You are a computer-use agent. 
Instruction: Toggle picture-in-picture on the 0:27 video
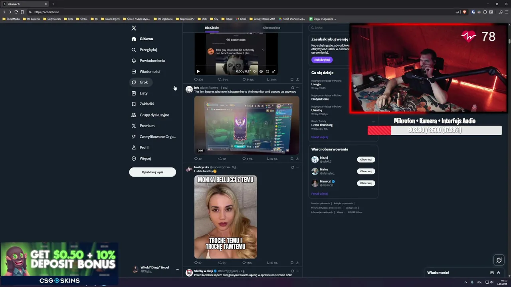click(x=267, y=71)
